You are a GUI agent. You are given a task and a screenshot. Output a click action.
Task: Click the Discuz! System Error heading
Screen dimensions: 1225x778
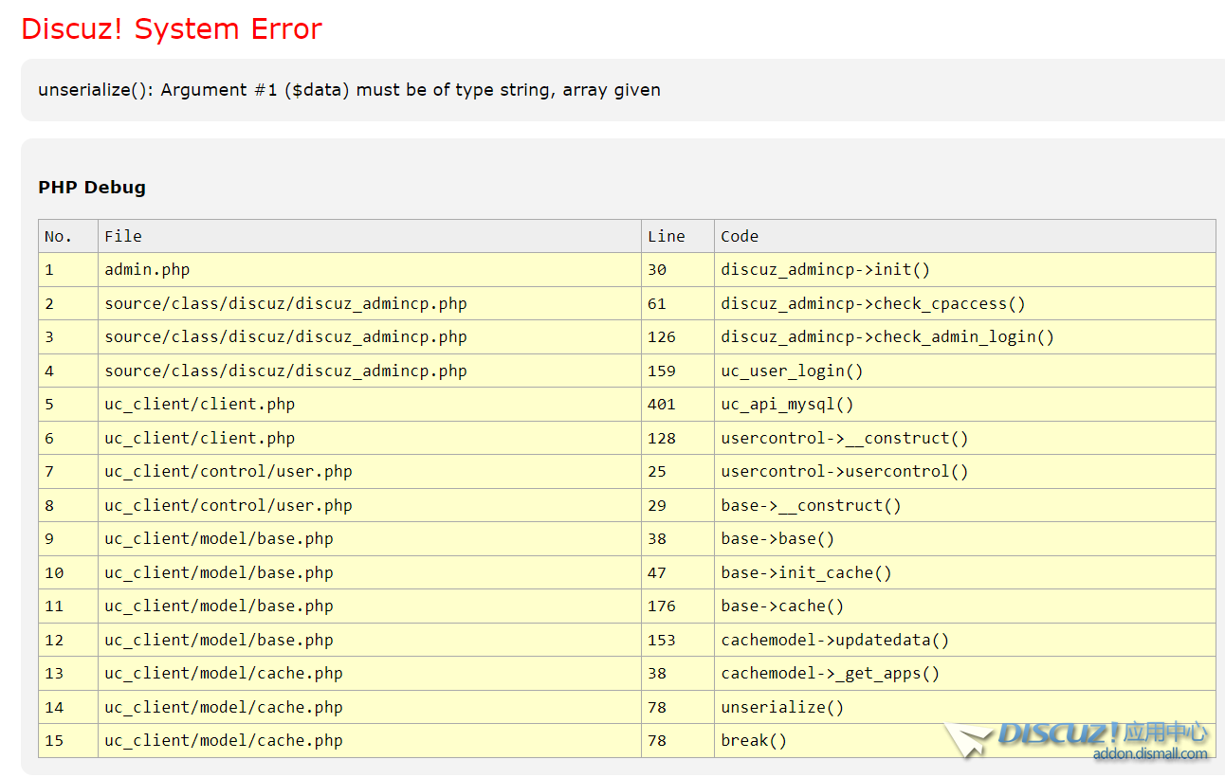tap(172, 29)
